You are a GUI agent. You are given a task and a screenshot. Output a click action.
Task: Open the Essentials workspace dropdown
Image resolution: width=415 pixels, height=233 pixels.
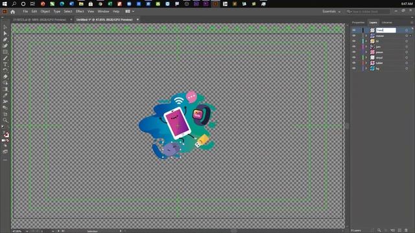(x=331, y=12)
